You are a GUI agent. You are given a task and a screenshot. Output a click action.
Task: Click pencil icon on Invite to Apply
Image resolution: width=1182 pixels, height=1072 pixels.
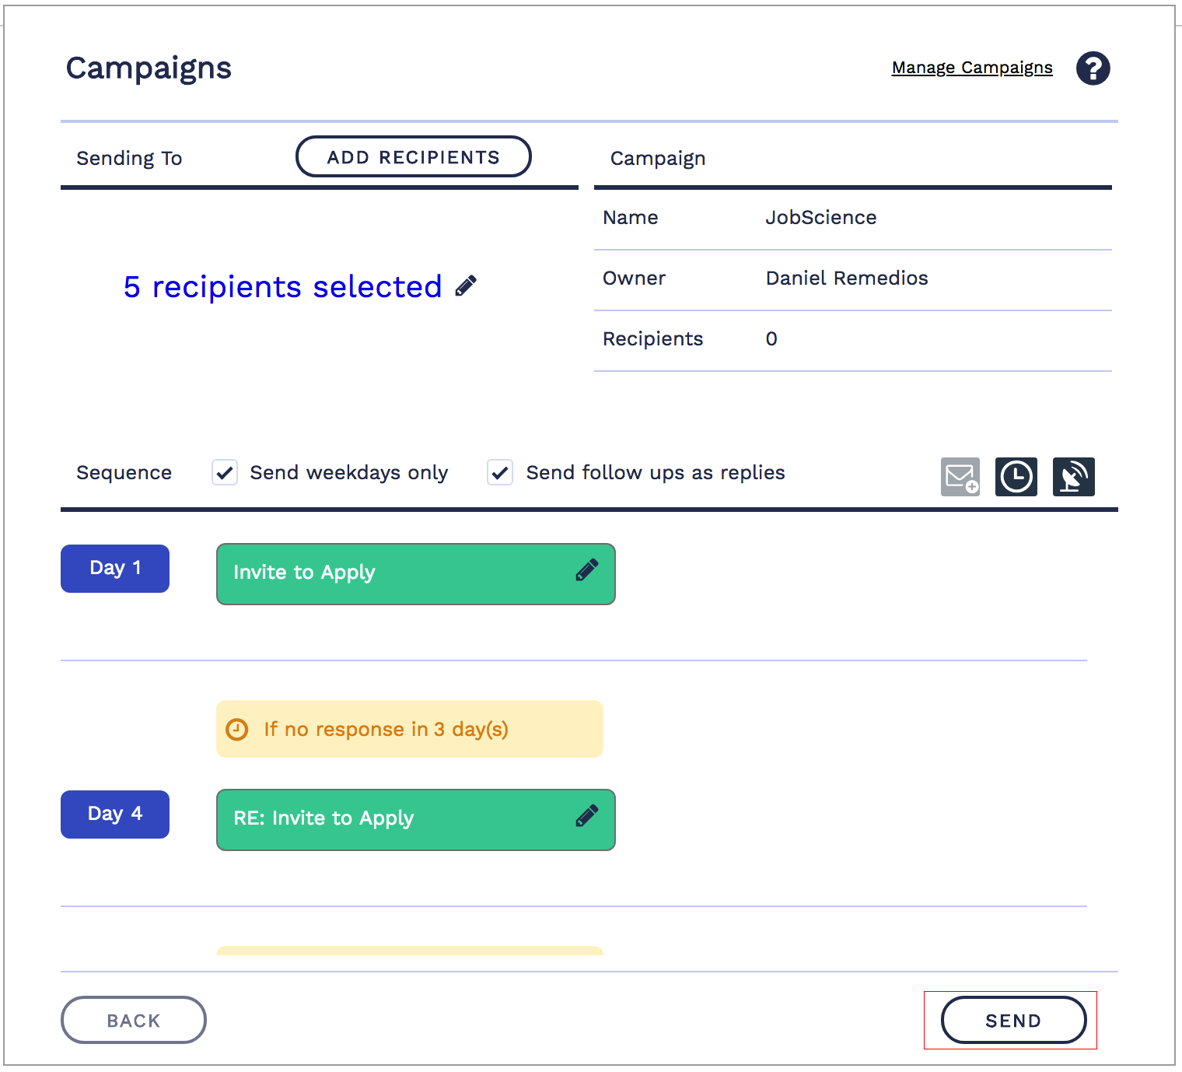pyautogui.click(x=587, y=570)
